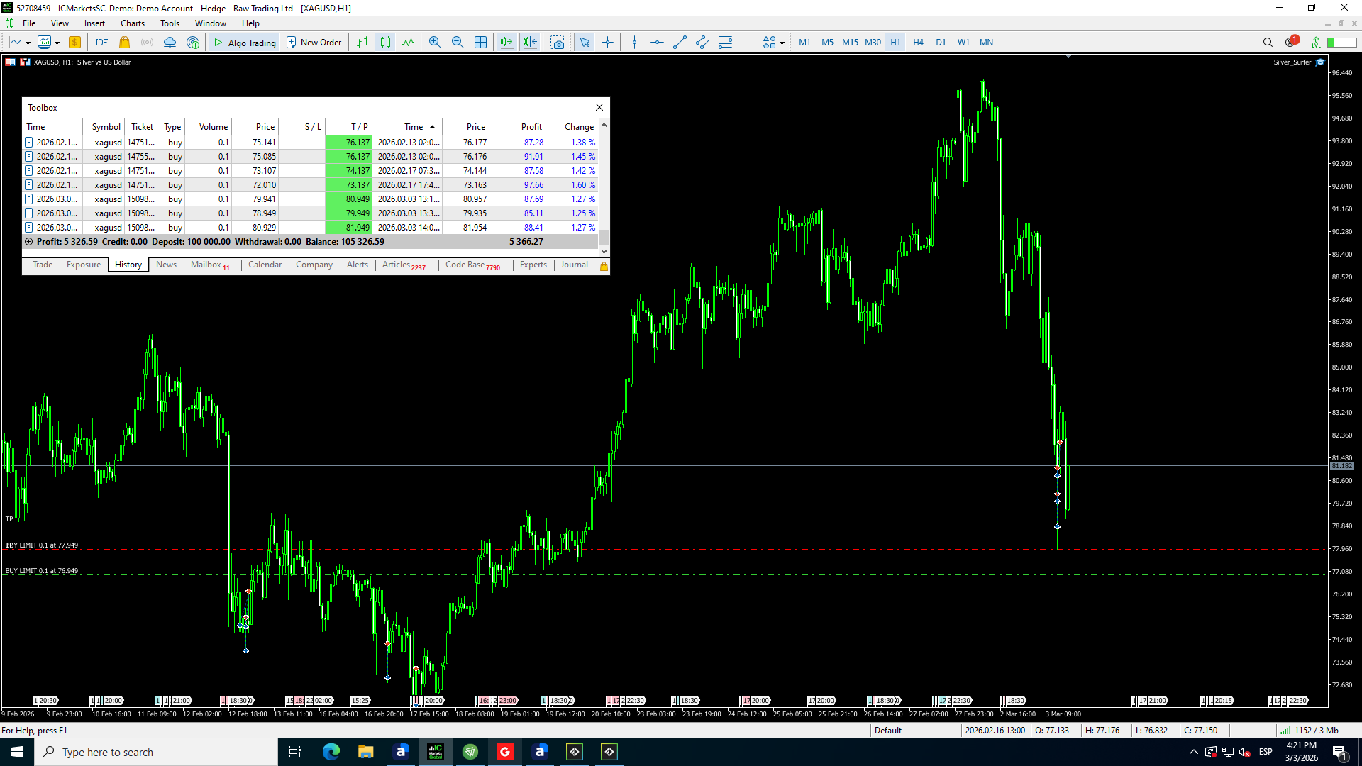The image size is (1362, 766).
Task: Click the green T/P cell showing 76.137
Action: (348, 143)
